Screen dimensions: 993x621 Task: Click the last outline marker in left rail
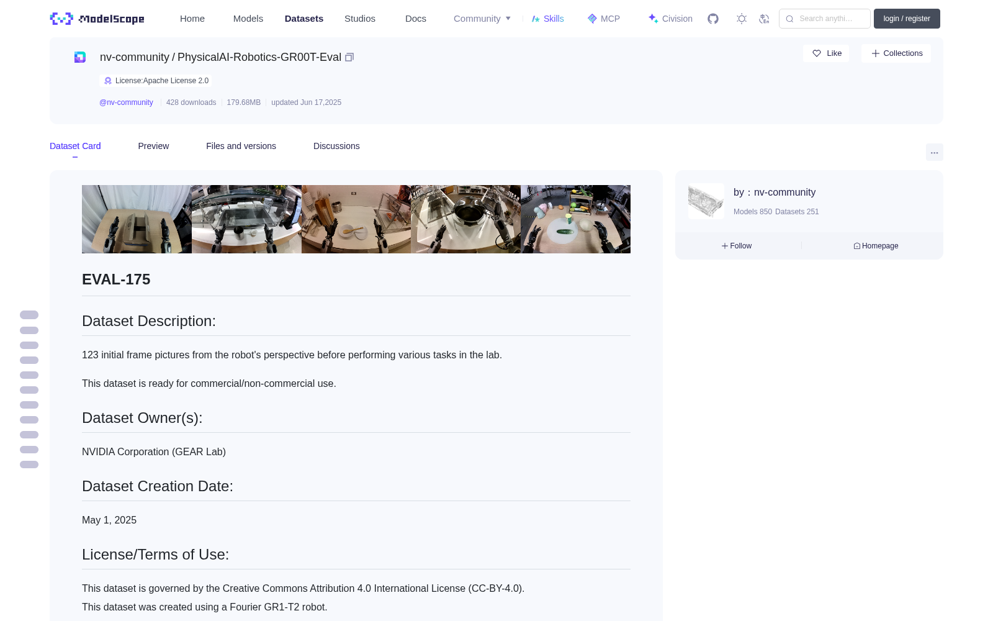point(29,465)
